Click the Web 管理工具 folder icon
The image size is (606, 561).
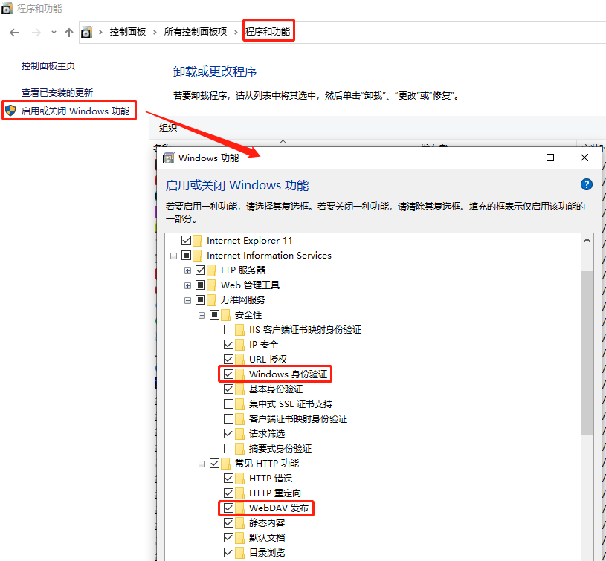point(211,285)
